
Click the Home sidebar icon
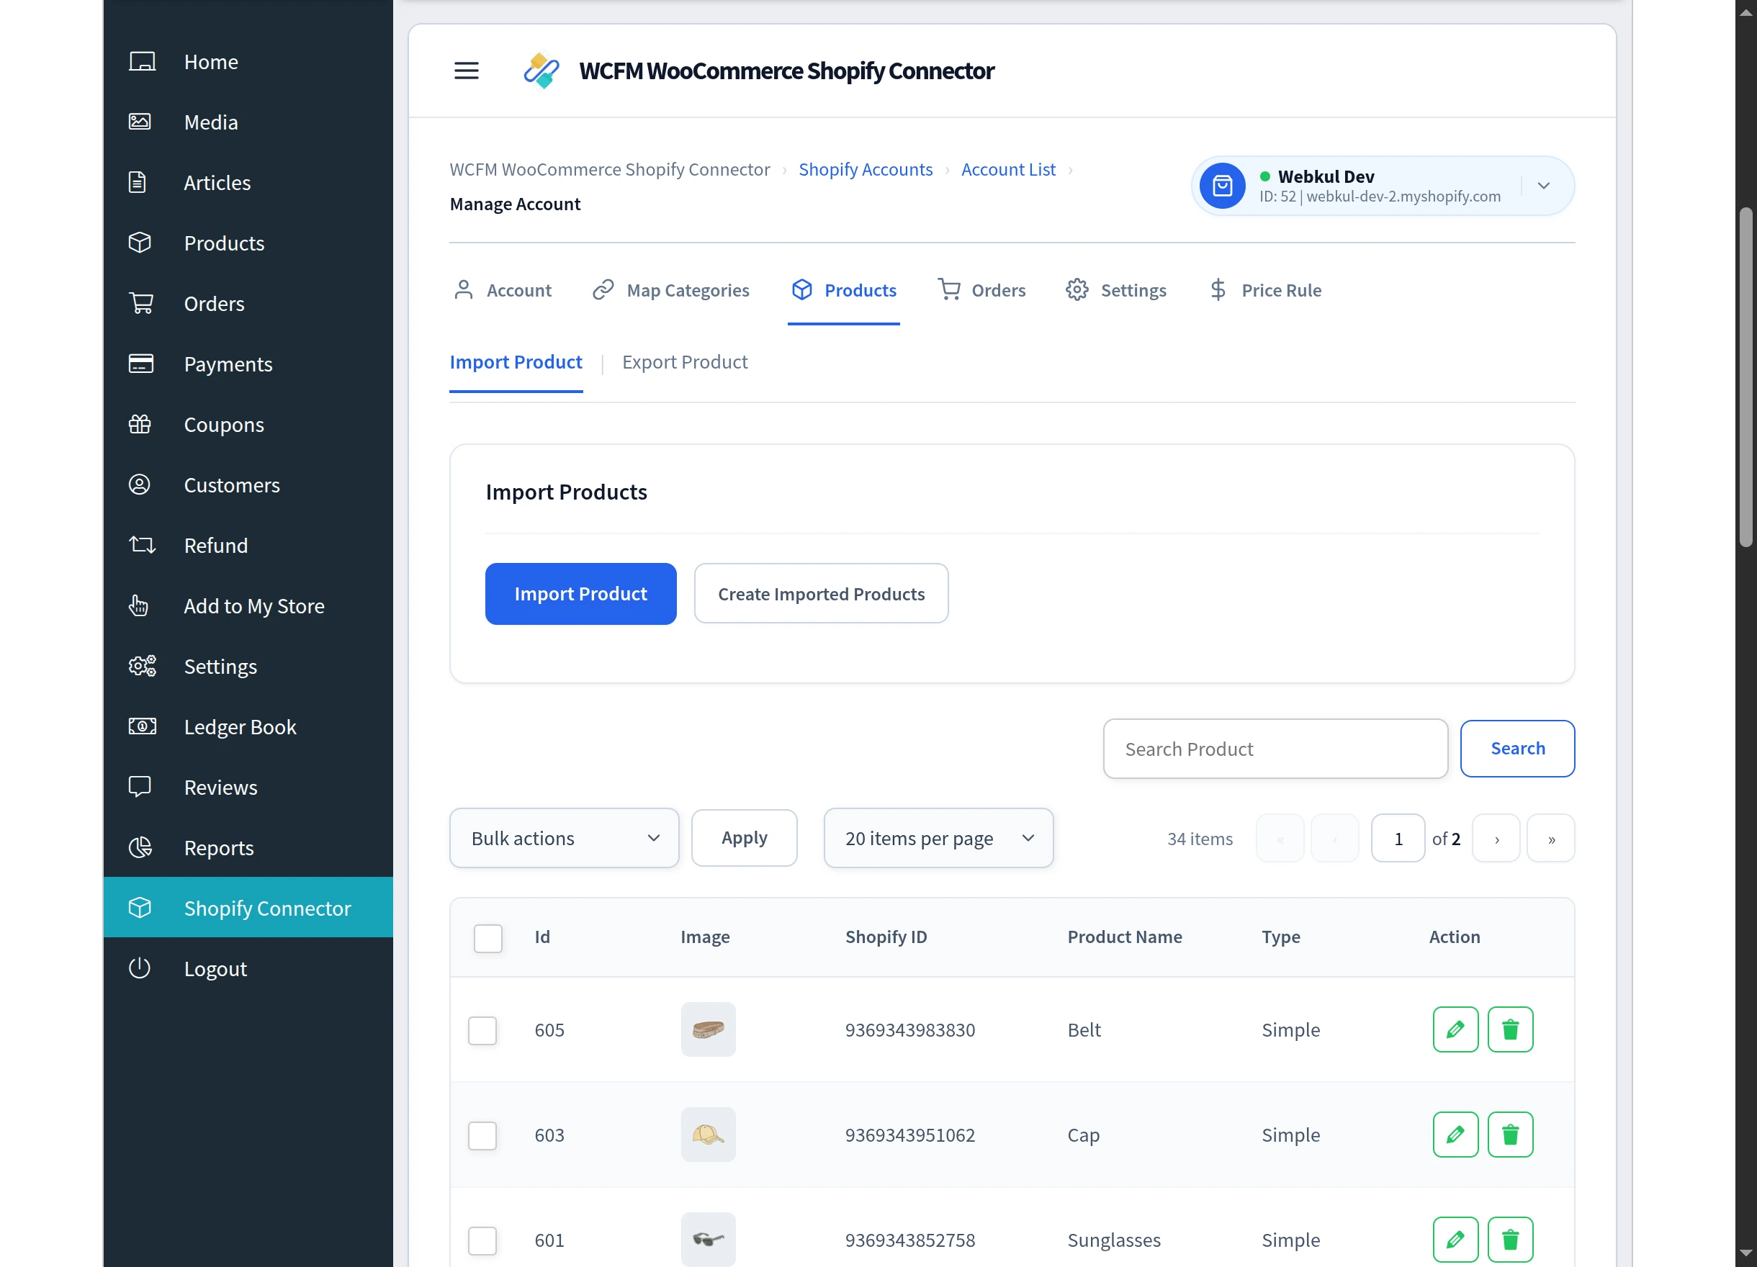point(142,62)
